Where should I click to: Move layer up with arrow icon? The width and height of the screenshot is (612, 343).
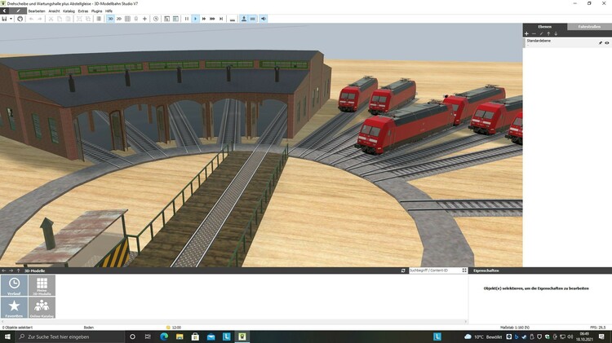coord(548,34)
